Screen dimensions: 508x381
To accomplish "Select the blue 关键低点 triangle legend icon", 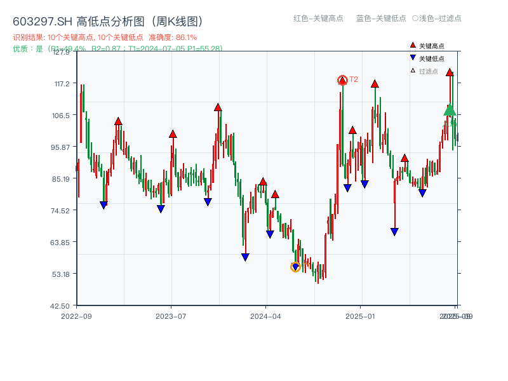I will pyautogui.click(x=411, y=57).
